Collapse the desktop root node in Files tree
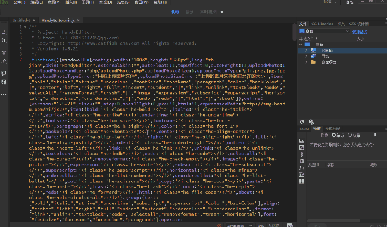The image size is (387, 227). [301, 45]
